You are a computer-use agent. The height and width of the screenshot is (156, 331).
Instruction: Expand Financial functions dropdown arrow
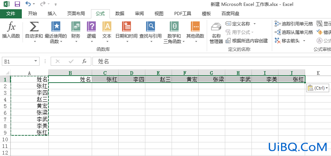[76, 41]
